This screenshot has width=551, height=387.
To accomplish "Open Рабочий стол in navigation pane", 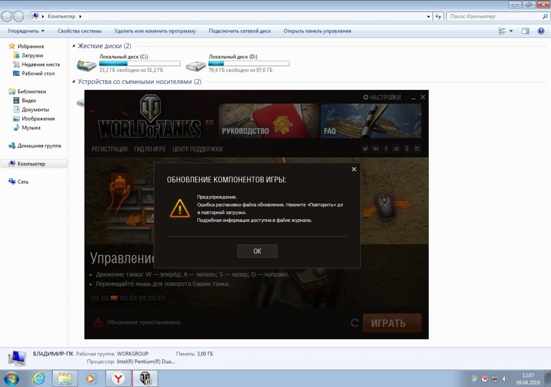I will (x=38, y=73).
